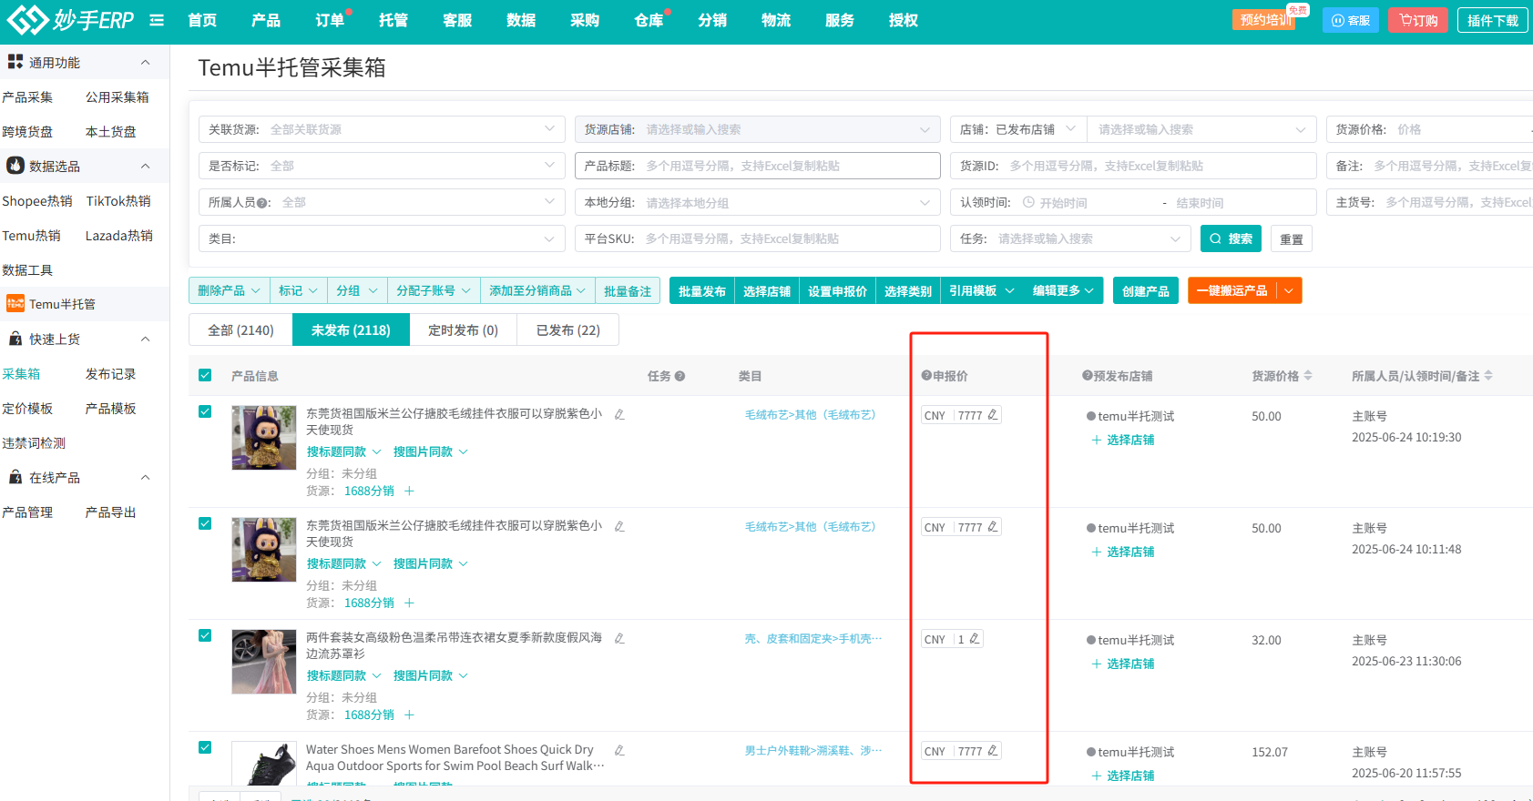Open the 客服 headset button

[1350, 20]
